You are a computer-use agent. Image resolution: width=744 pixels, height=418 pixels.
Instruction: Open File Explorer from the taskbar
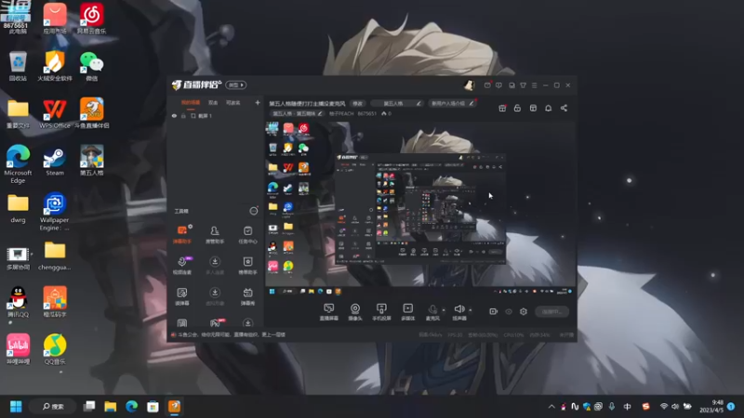click(111, 407)
